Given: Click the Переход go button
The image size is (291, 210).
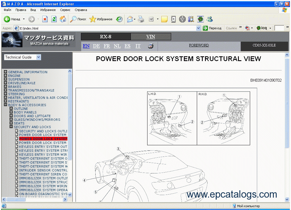Looking at the screenshot, I should (x=212, y=28).
